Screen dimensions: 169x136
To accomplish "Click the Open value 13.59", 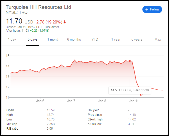I will coord(51,110).
